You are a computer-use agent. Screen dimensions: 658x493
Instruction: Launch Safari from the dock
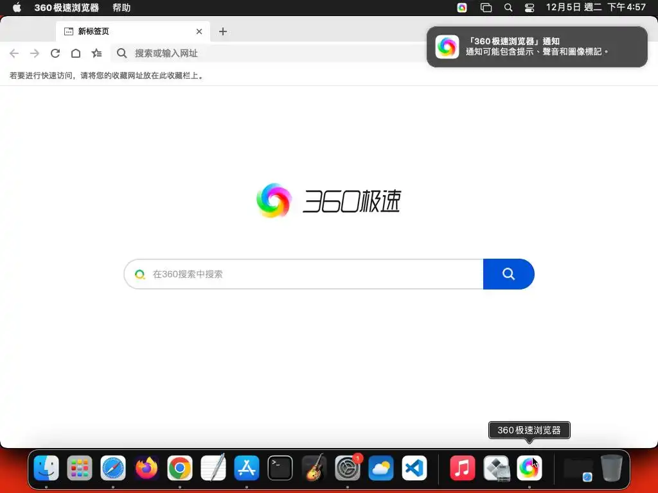coord(113,468)
